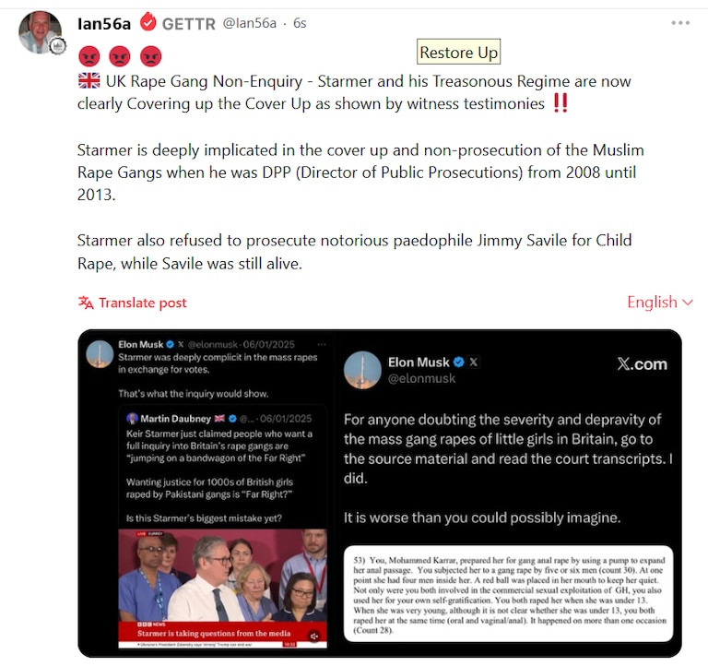Click the blue verified check next to Martin Daubney

click(x=232, y=419)
